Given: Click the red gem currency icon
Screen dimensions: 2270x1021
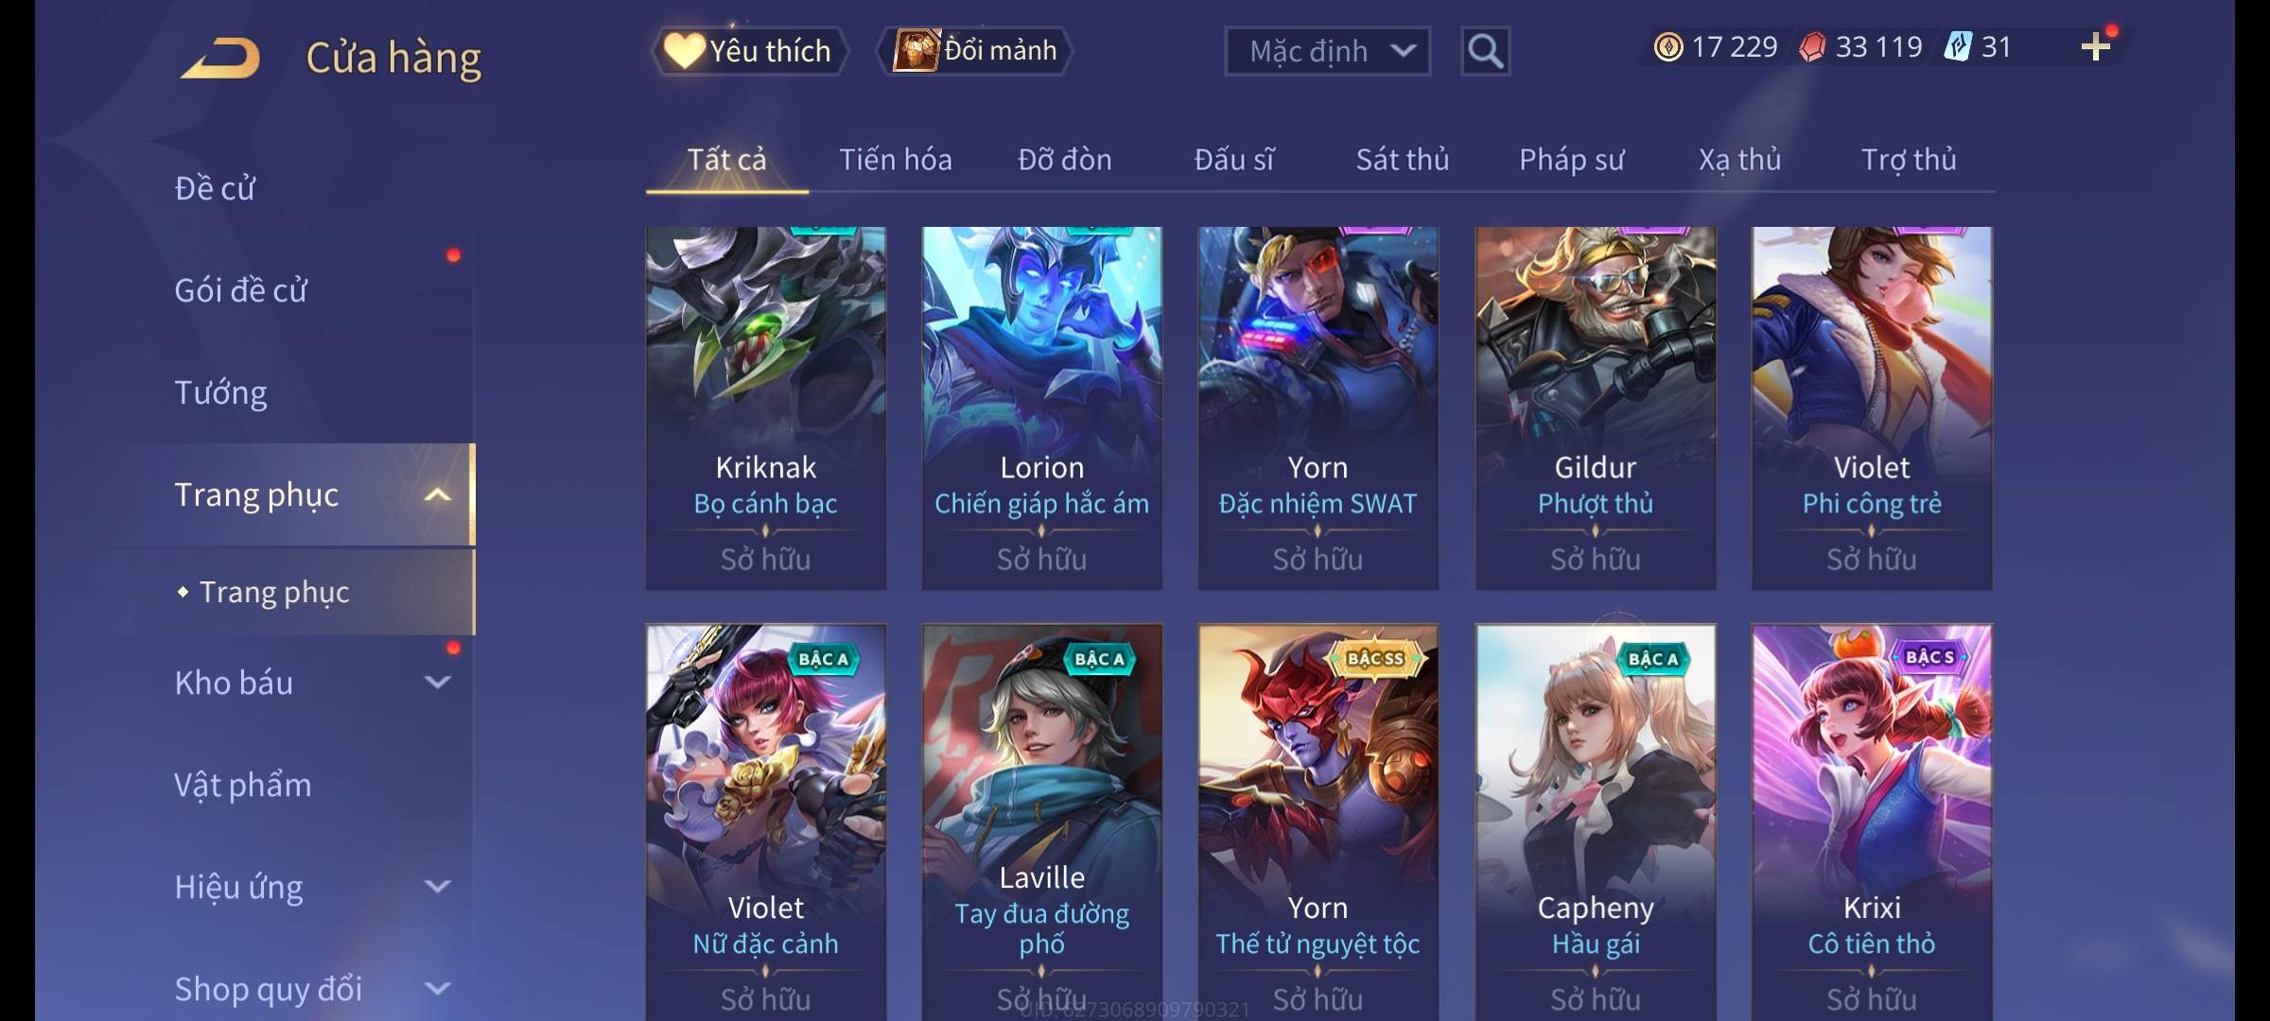Looking at the screenshot, I should 1812,46.
